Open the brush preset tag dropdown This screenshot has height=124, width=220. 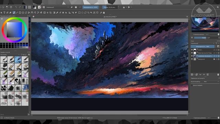point(10,55)
